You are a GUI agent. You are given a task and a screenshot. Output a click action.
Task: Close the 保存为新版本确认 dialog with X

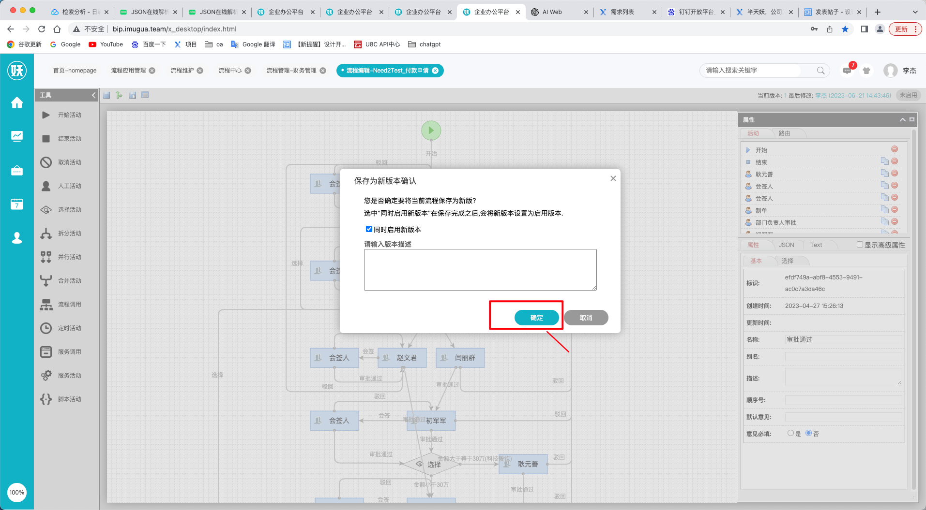coord(613,178)
